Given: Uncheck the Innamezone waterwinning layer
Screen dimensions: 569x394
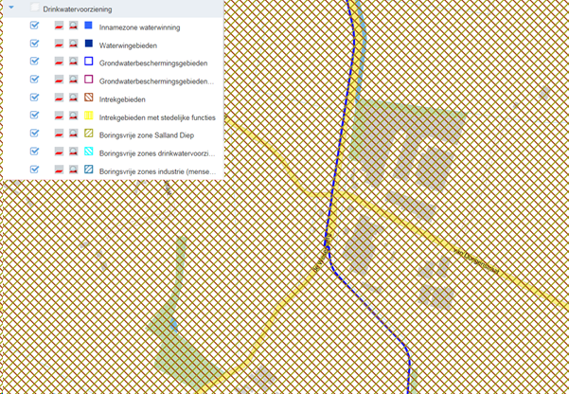Looking at the screenshot, I should pyautogui.click(x=34, y=26).
